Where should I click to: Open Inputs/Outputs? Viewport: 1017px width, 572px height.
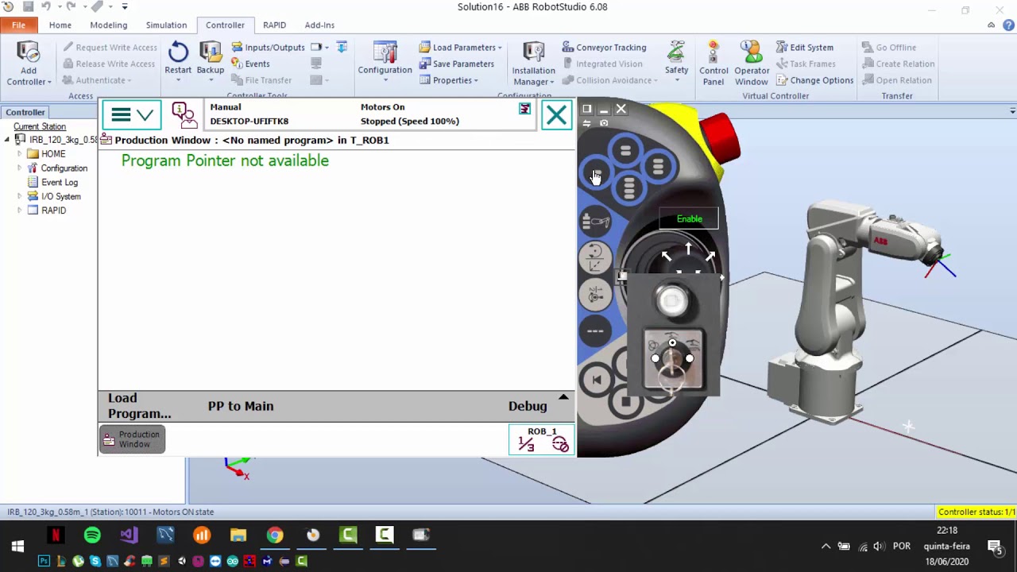pyautogui.click(x=269, y=48)
